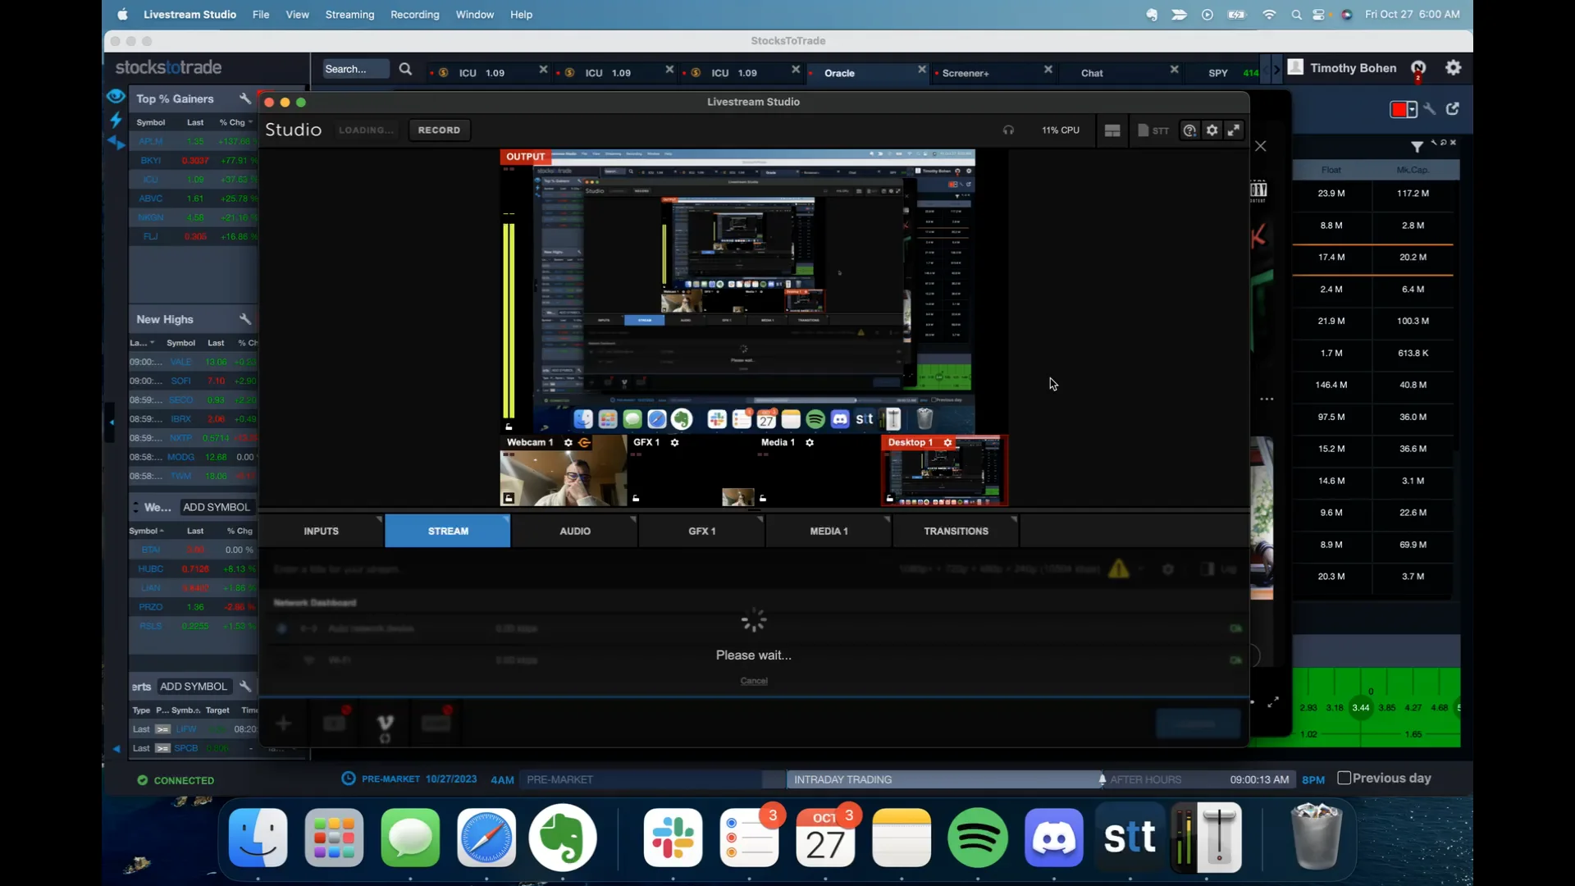Enter fullscreen using the expand arrows icon
Viewport: 1575px width, 886px height.
tap(1235, 130)
